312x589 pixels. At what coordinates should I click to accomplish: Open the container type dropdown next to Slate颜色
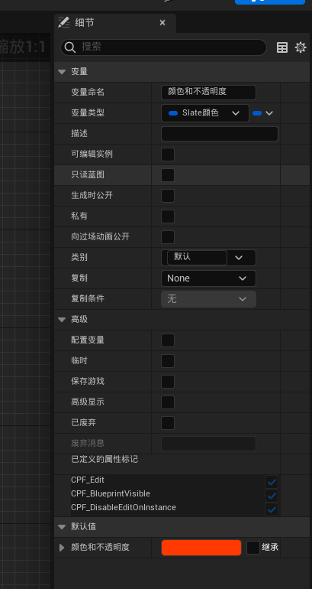coord(263,113)
